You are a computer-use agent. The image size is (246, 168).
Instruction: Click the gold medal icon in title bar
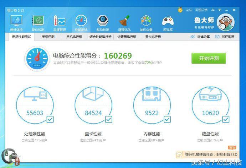(180, 10)
